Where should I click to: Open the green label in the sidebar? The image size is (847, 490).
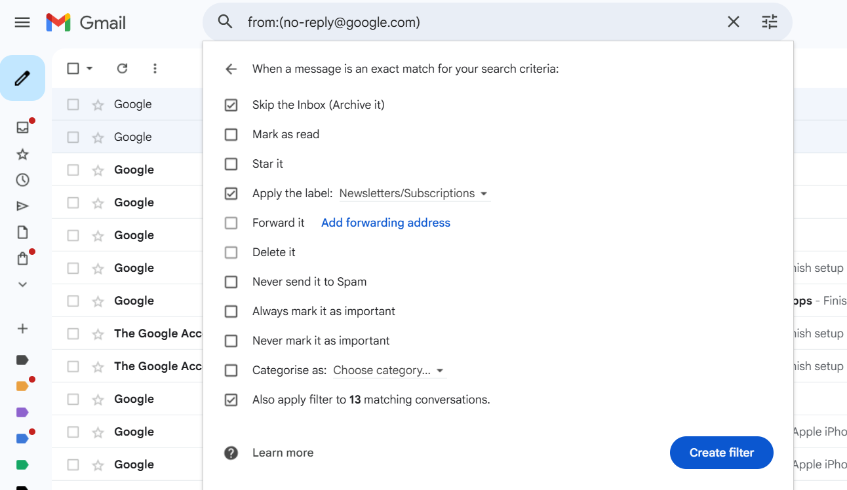22,464
